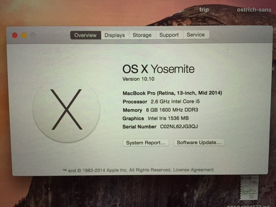Click the System Report... button
276x207 pixels.
(x=146, y=143)
